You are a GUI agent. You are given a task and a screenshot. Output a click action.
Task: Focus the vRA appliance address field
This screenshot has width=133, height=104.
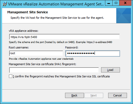pyautogui.click(x=64, y=37)
